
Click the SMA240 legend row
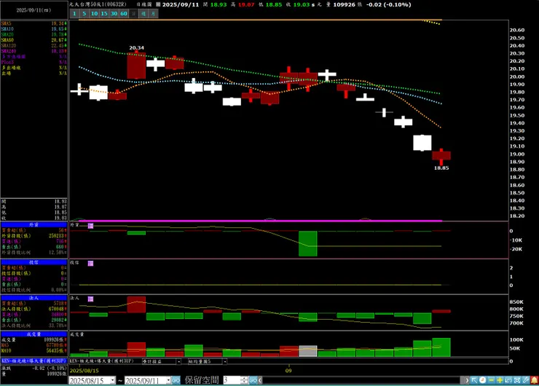tap(34, 51)
